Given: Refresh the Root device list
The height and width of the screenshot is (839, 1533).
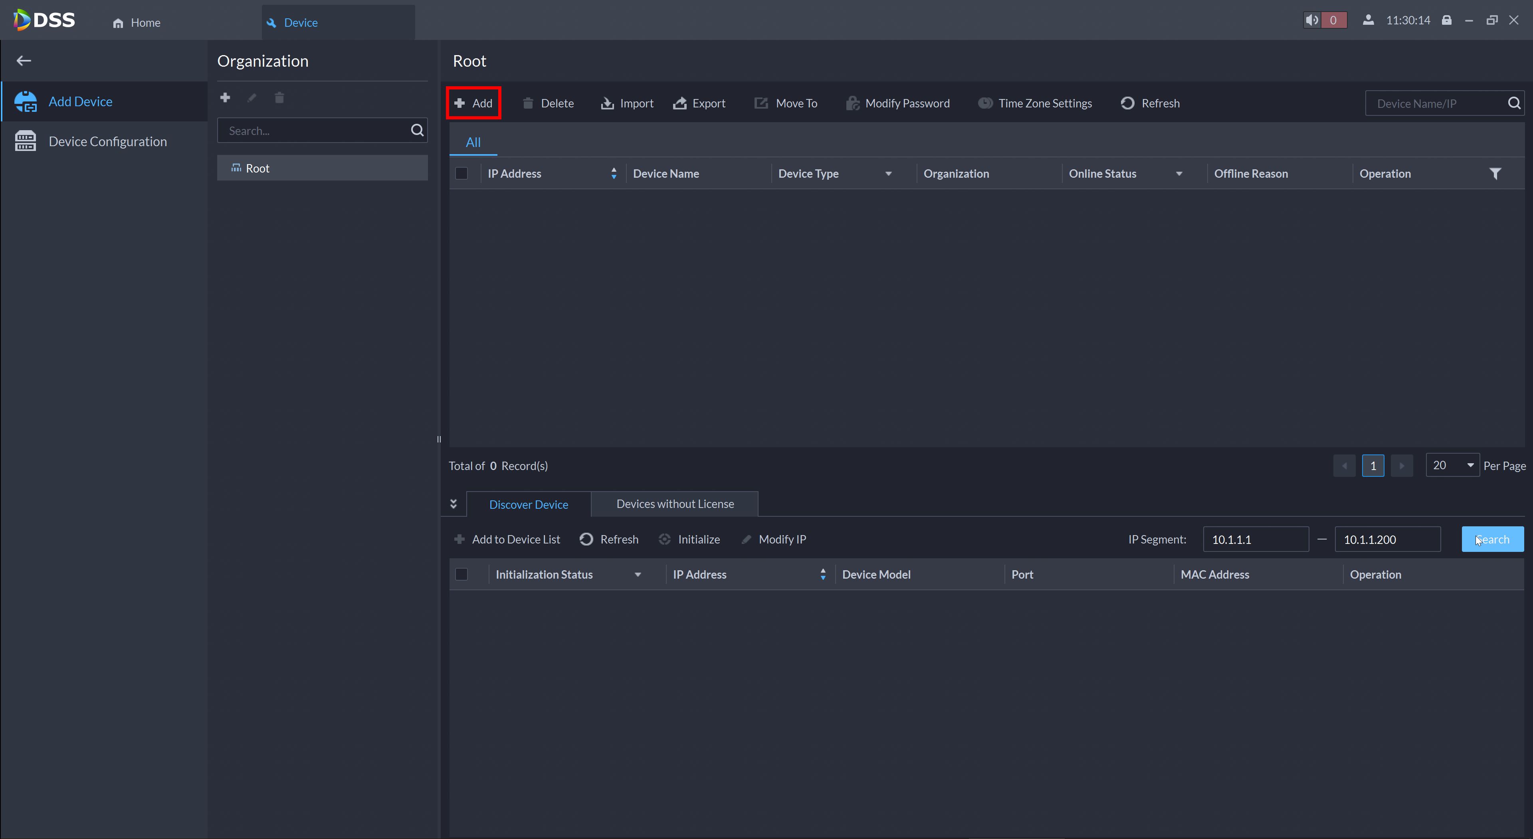Looking at the screenshot, I should point(1150,103).
